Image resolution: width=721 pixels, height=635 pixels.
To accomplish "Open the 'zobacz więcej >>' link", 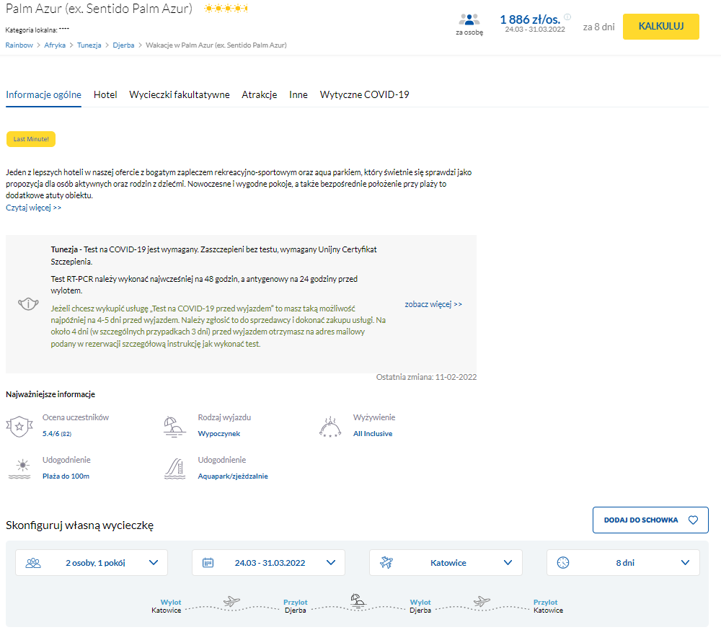I will pos(433,304).
